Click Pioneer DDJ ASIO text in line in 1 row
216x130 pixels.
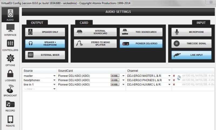coord(74,85)
